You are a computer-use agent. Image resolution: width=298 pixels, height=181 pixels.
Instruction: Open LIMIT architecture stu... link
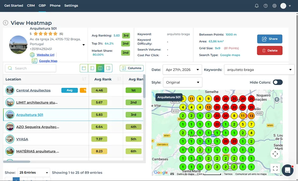tap(37, 102)
